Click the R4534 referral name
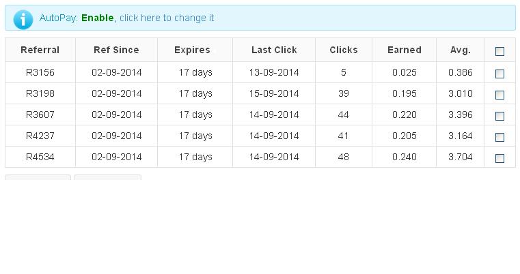This screenshot has height=274, width=520. tap(40, 157)
